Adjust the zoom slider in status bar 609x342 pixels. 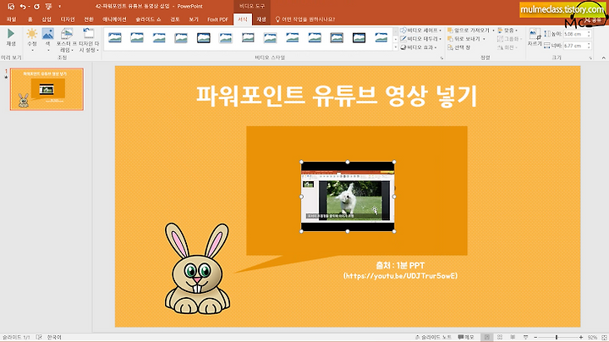tap(557, 337)
